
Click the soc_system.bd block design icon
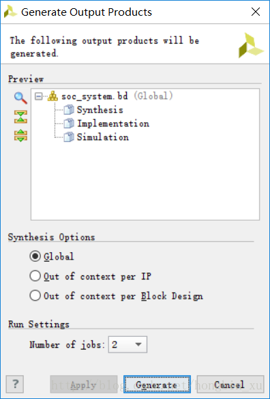click(x=52, y=96)
